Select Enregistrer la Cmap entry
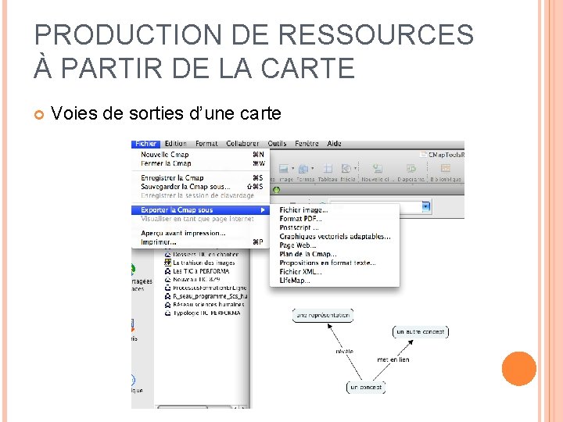563x422 pixels. (200, 178)
